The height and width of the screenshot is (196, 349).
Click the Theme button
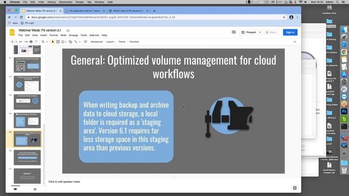(x=122, y=42)
